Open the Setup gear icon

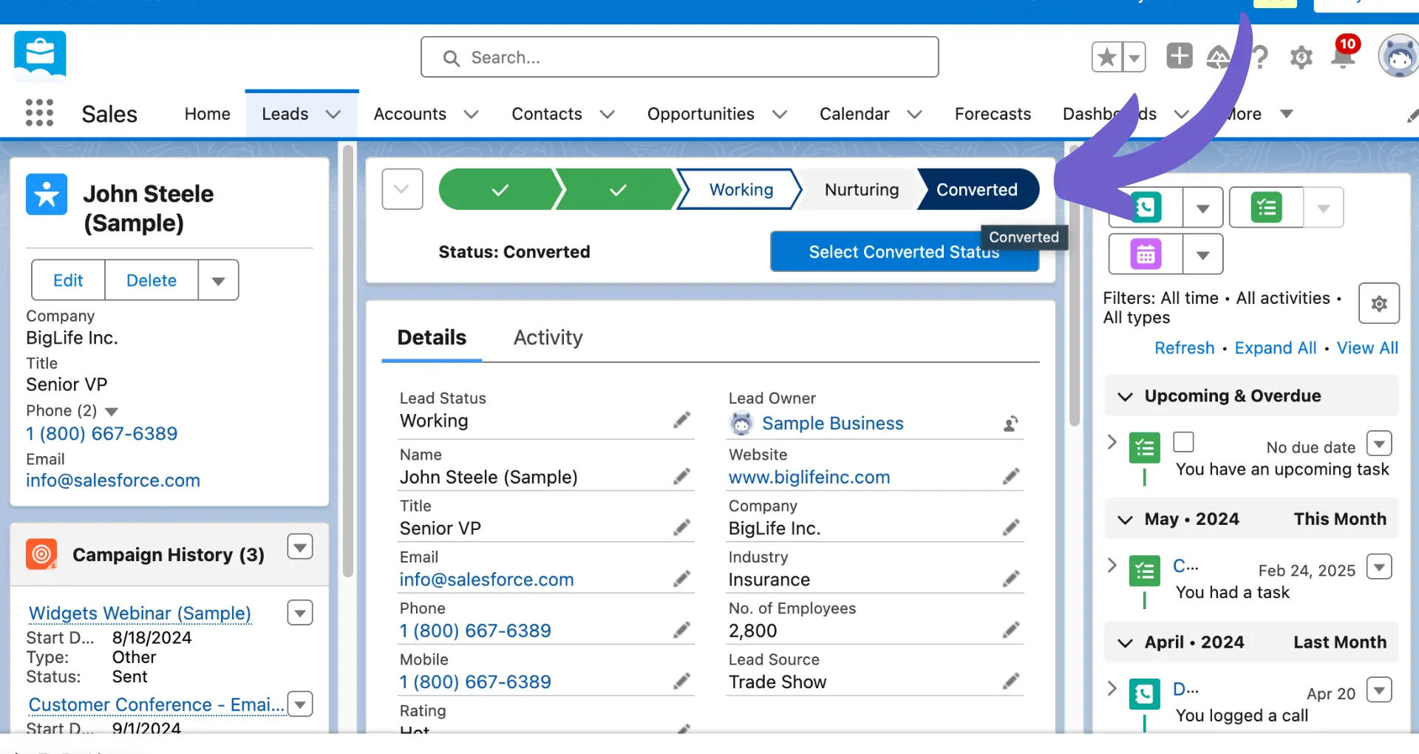pos(1301,57)
